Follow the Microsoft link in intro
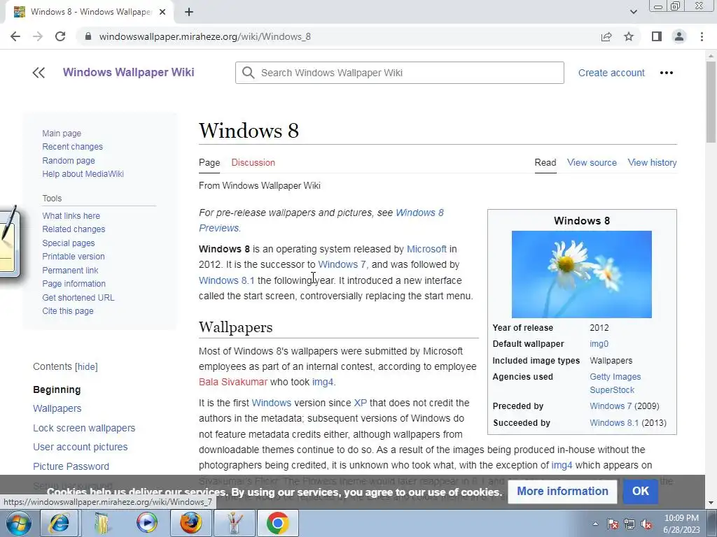The width and height of the screenshot is (717, 537). pos(426,250)
